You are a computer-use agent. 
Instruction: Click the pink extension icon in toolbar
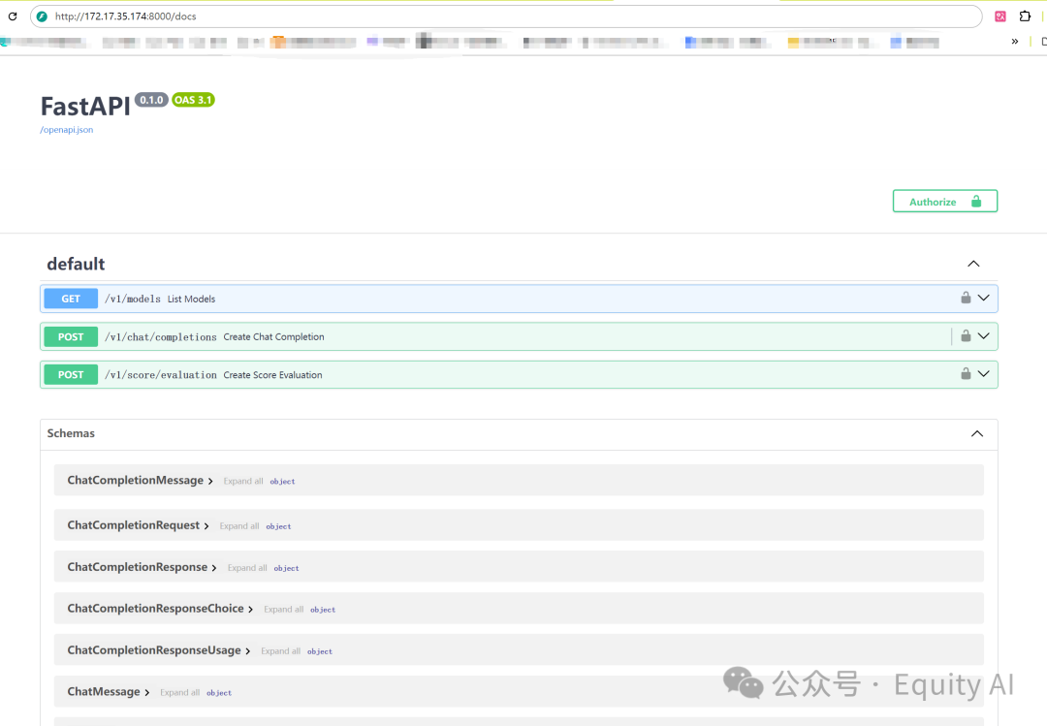click(1000, 16)
